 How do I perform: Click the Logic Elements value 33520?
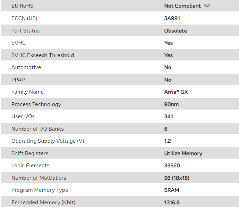(x=172, y=166)
